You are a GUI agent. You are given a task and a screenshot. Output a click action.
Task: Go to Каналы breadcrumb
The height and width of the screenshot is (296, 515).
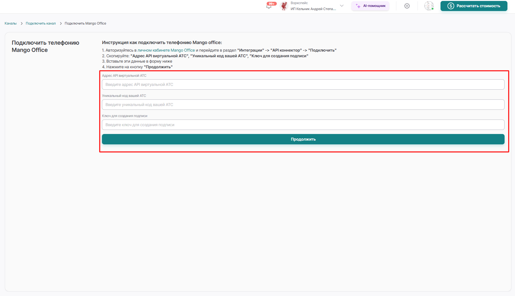pyautogui.click(x=11, y=24)
